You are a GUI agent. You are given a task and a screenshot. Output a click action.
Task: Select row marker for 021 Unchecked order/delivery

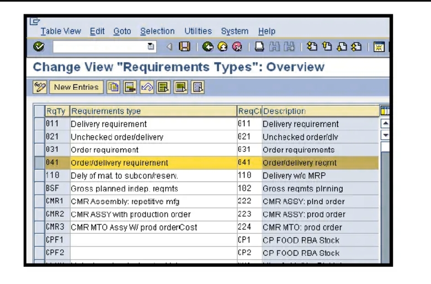tap(40, 137)
